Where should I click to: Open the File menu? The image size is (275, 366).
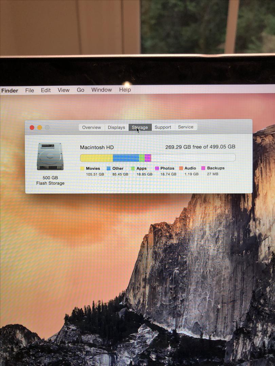[x=30, y=90]
